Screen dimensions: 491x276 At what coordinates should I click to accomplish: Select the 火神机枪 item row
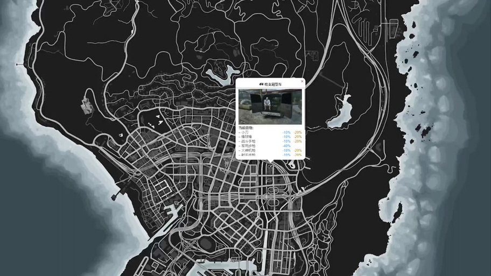coord(270,151)
